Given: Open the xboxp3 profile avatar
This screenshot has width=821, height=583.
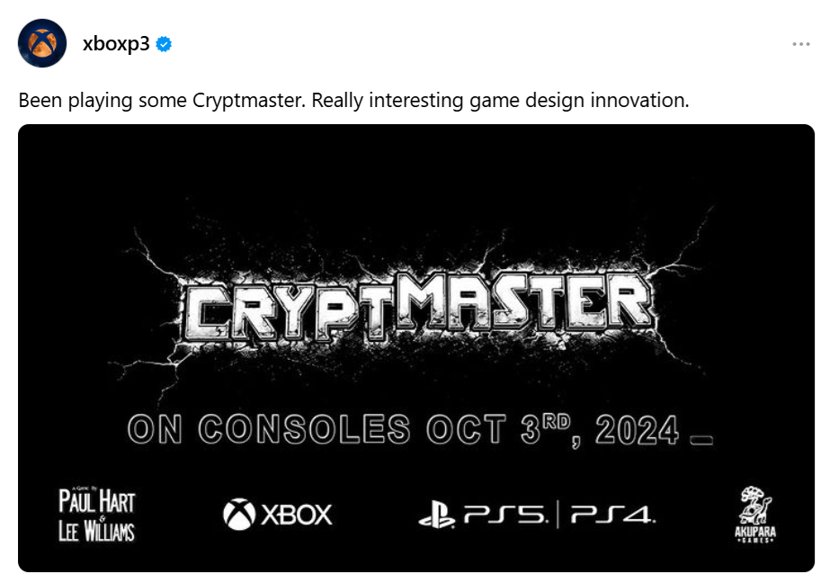Looking at the screenshot, I should pos(42,43).
